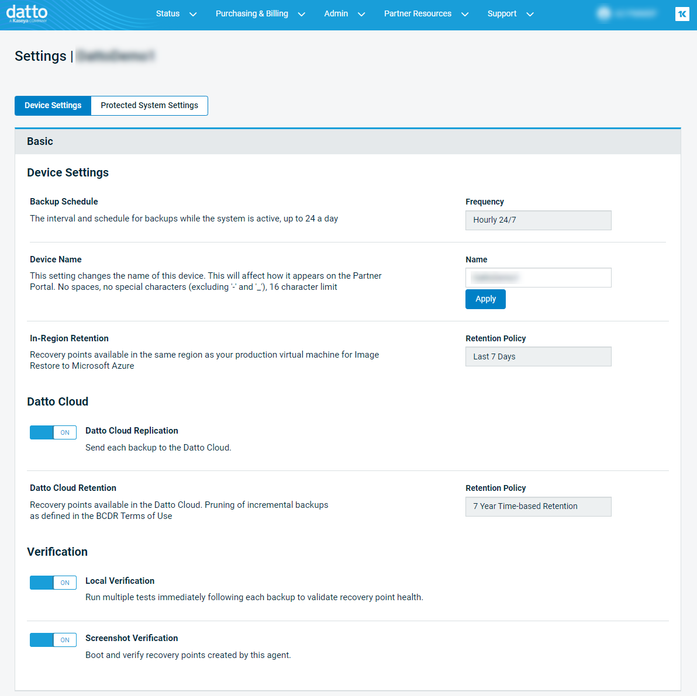The width and height of the screenshot is (697, 696).
Task: Open the Kaseya K icon in top-right corner
Action: pos(682,14)
